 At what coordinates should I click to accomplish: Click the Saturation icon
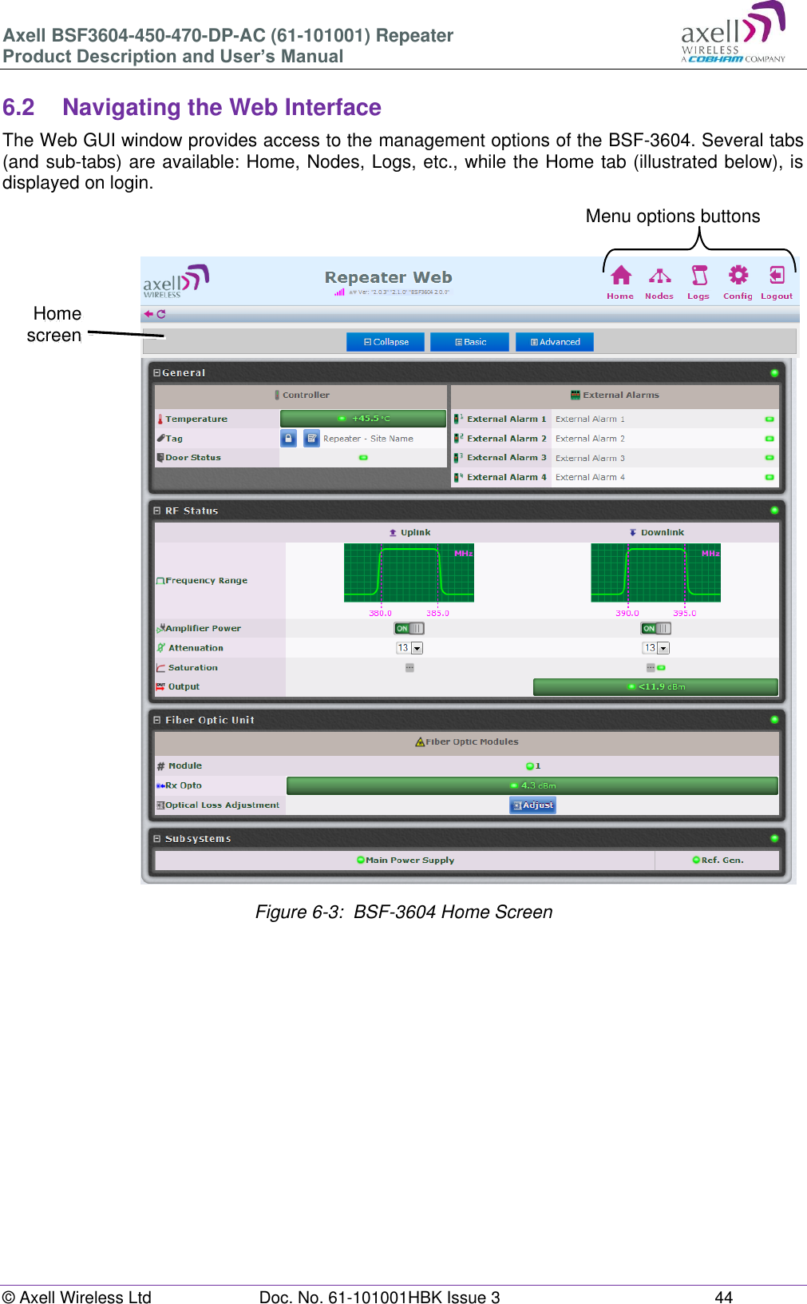(160, 668)
